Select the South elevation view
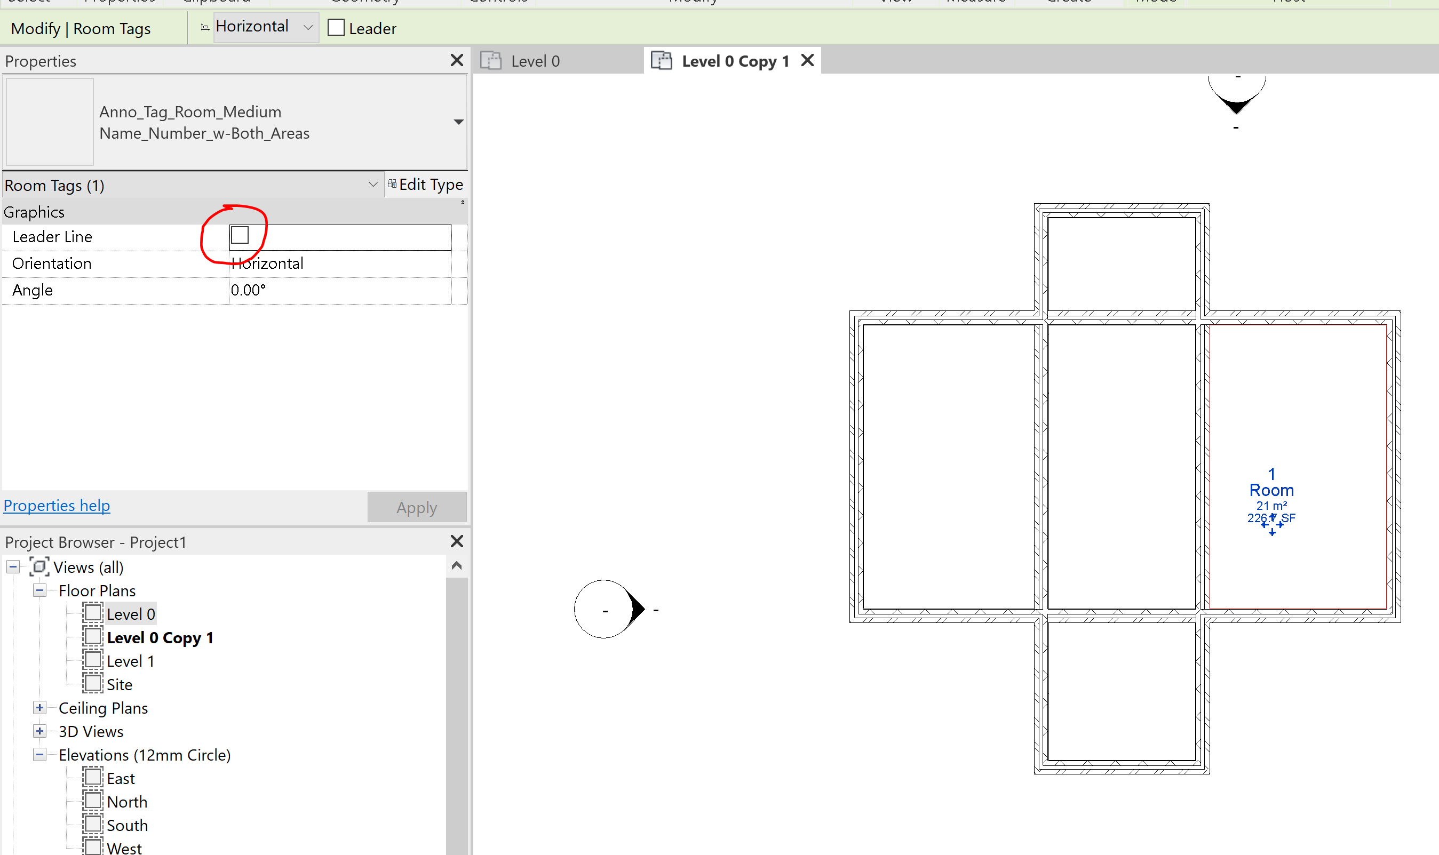Screen dimensions: 1439x855 click(127, 825)
